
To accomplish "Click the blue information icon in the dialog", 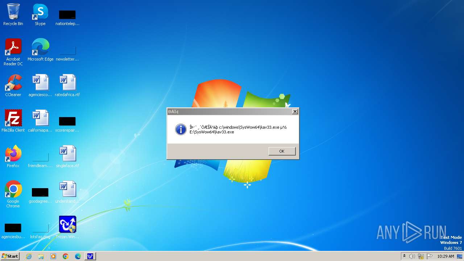I will [x=181, y=129].
